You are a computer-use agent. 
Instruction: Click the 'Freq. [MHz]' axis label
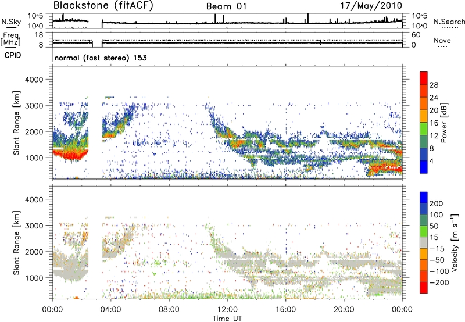tap(10, 39)
